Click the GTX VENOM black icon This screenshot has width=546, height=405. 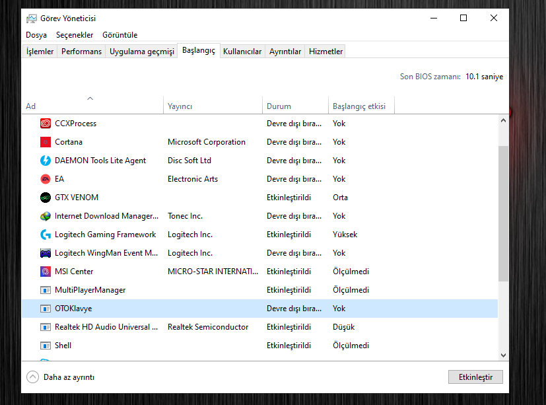tap(46, 198)
